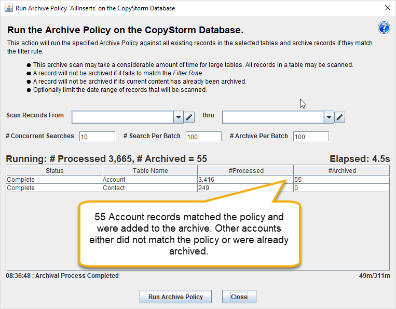The width and height of the screenshot is (396, 309).
Task: Click the Running # Processed summary line
Action: tap(106, 159)
